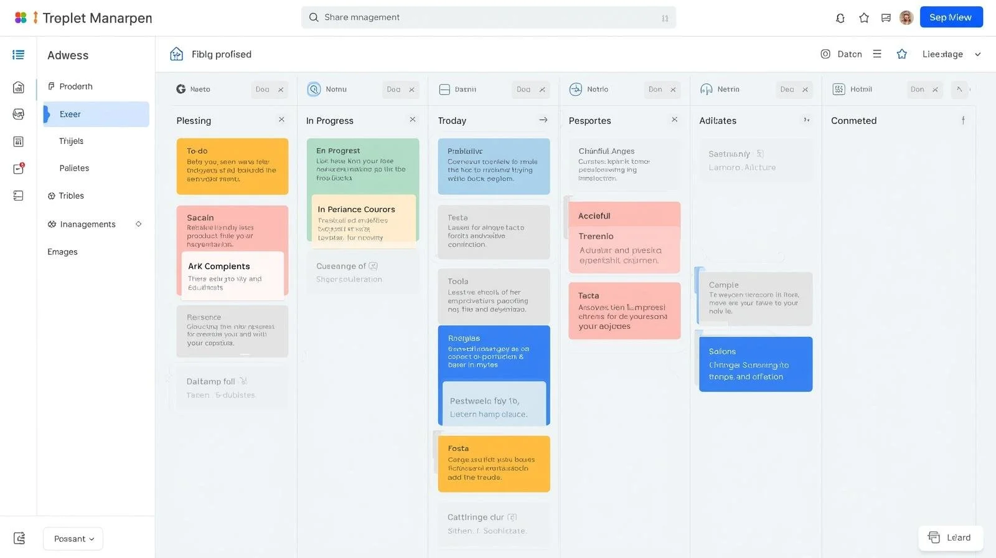Open the hamburger menu icon next to Datcn

pyautogui.click(x=877, y=54)
